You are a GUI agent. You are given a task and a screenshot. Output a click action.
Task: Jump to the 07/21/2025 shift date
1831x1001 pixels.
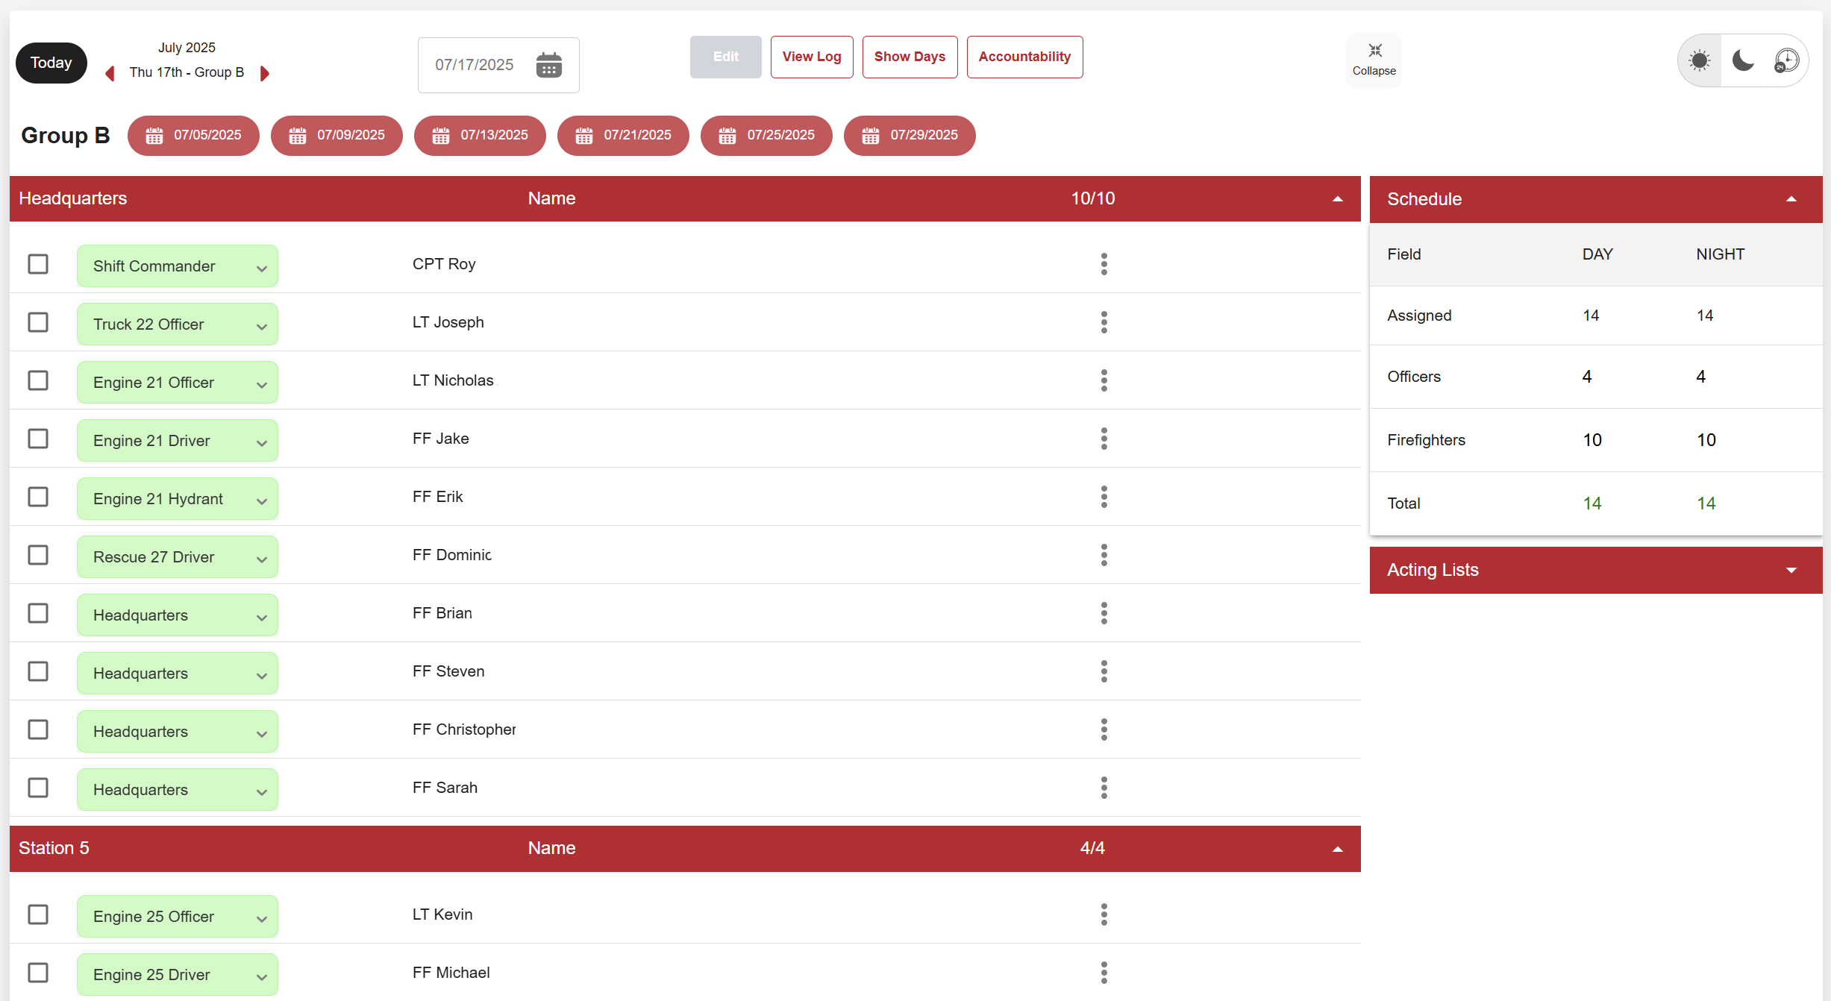click(623, 136)
